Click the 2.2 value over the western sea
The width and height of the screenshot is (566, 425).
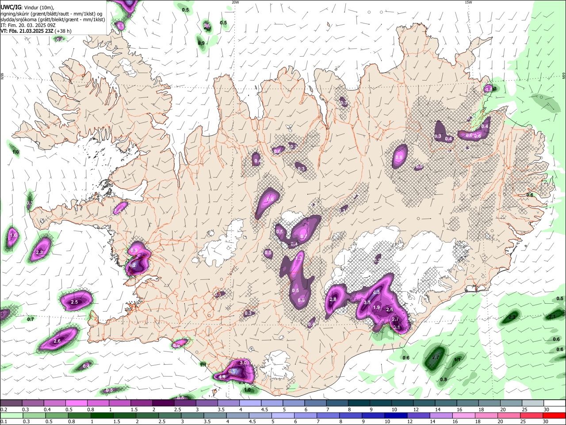coord(39,252)
